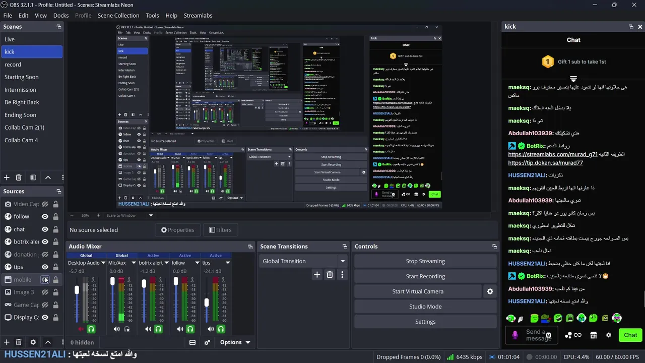
Task: Open Audio Mixer Options dropdown
Action: coord(235,342)
